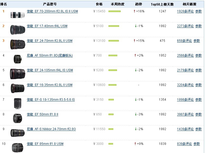Click the EF 85mm f/1.8 lens thumbnail
This screenshot has height=153, width=206.
[x=18, y=148]
